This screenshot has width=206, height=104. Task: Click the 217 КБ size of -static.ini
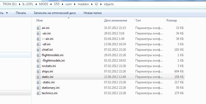tap(179, 82)
